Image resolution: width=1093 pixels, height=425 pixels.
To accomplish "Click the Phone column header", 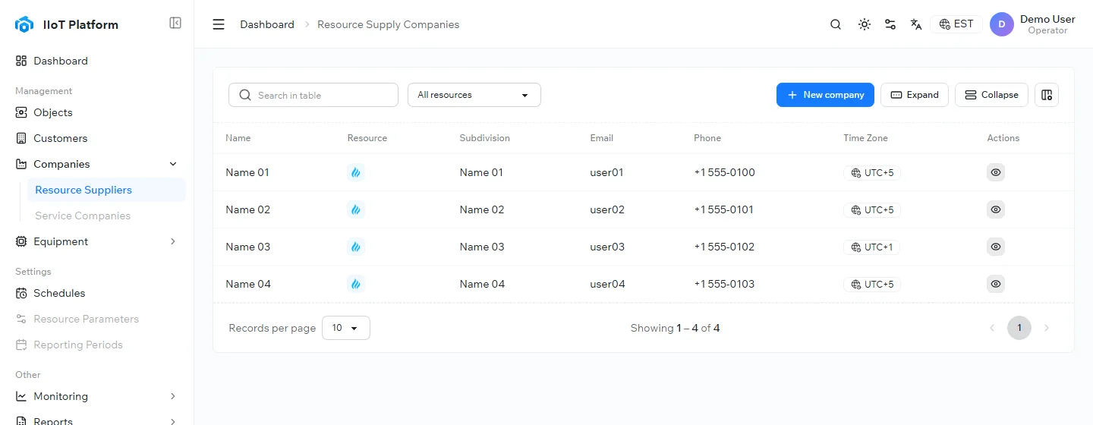I will point(707,138).
